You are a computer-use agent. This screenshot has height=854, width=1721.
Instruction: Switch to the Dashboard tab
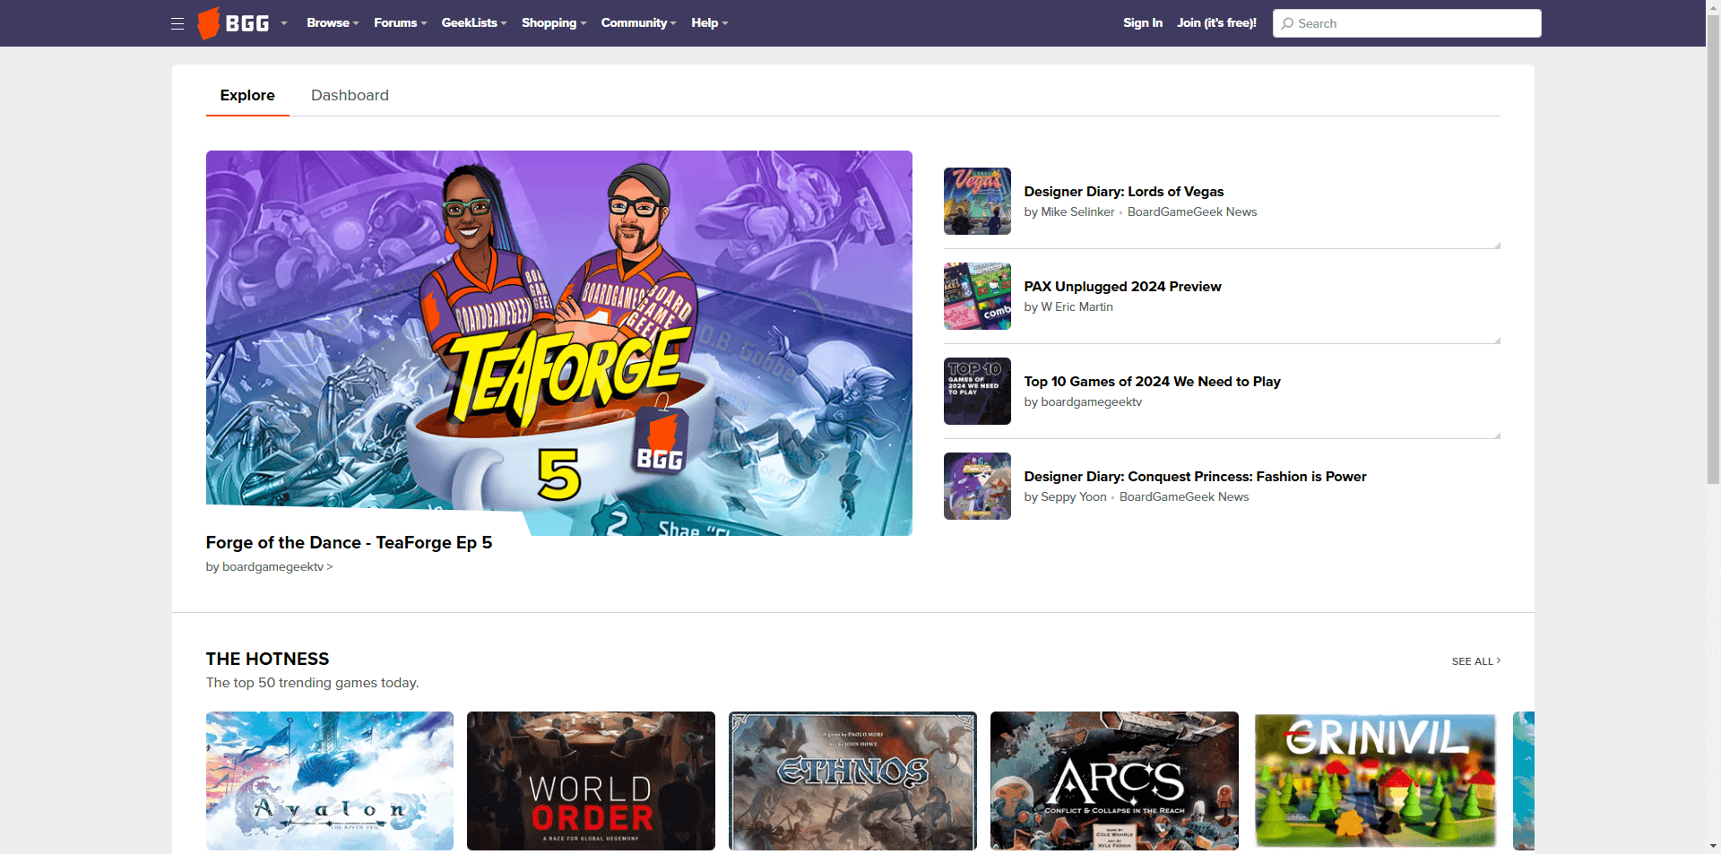350,95
